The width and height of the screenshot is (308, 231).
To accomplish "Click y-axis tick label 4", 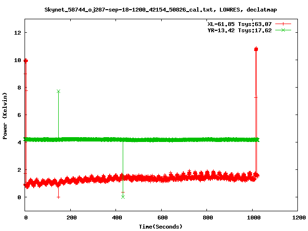I will [19, 142].
